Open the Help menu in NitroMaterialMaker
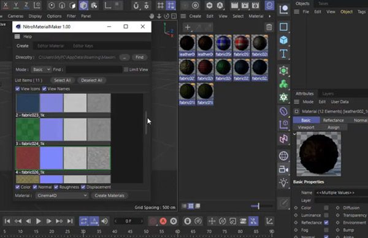Image resolution: width=368 pixels, height=238 pixels. click(28, 37)
